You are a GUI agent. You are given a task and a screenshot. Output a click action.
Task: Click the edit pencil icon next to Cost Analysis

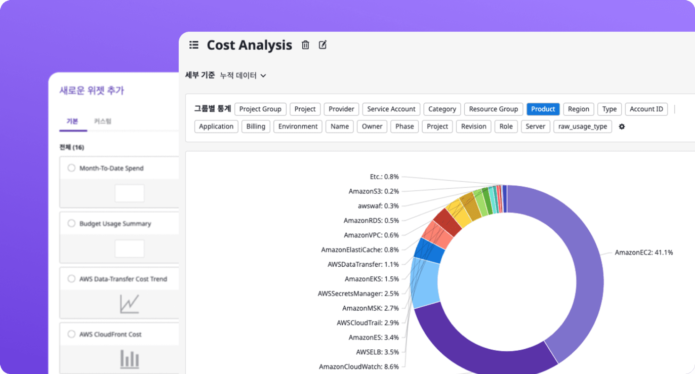tap(322, 45)
